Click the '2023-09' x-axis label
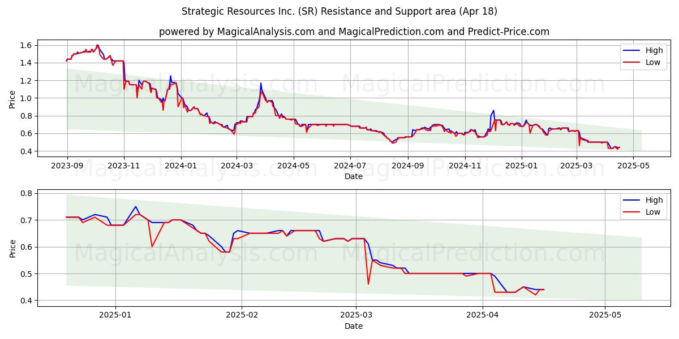Image resolution: width=679 pixels, height=339 pixels. 67,166
